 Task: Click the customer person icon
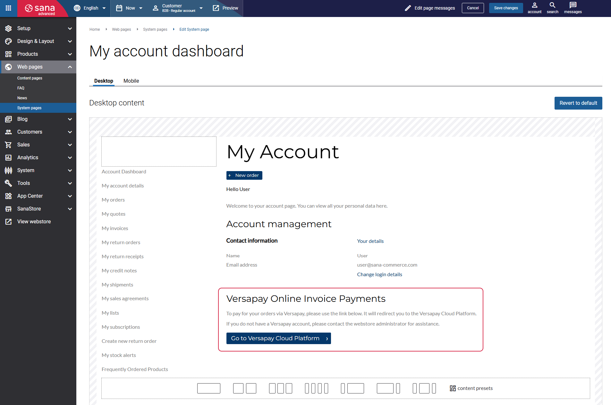156,8
